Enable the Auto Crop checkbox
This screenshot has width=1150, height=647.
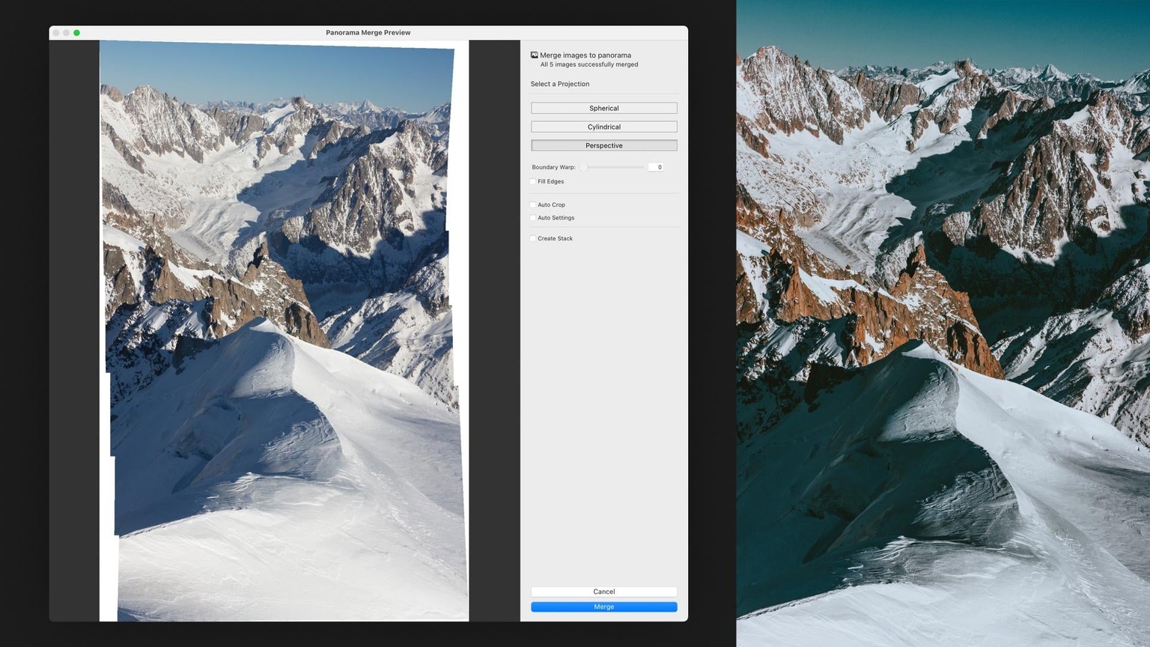tap(533, 204)
